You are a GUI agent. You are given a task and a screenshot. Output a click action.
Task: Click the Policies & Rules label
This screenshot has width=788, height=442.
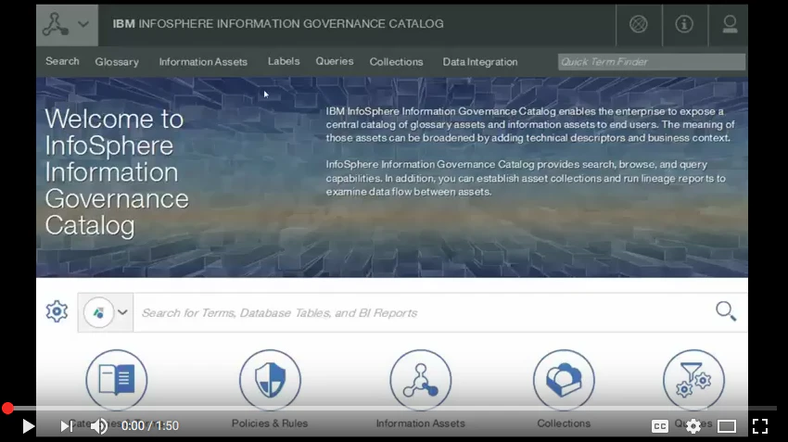[x=270, y=423]
